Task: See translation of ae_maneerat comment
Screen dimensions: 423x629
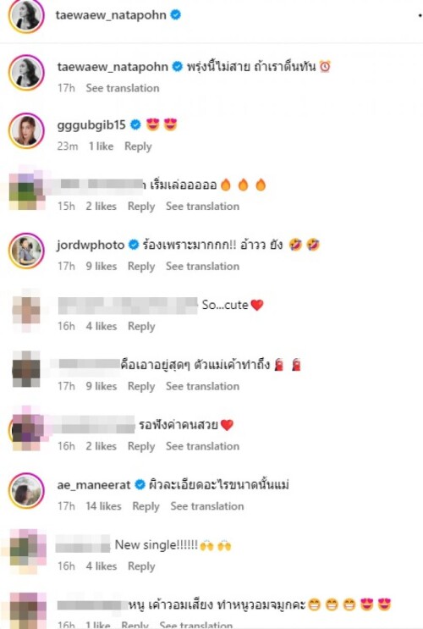Action: point(207,506)
